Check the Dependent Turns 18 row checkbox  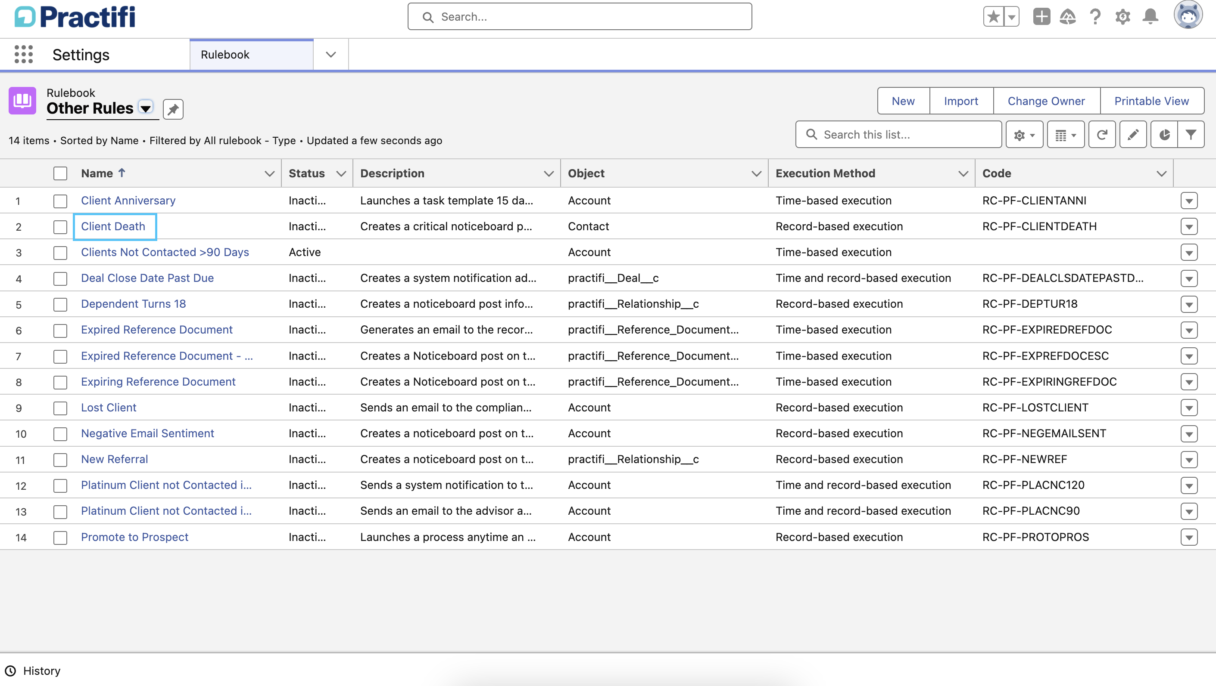pyautogui.click(x=60, y=305)
